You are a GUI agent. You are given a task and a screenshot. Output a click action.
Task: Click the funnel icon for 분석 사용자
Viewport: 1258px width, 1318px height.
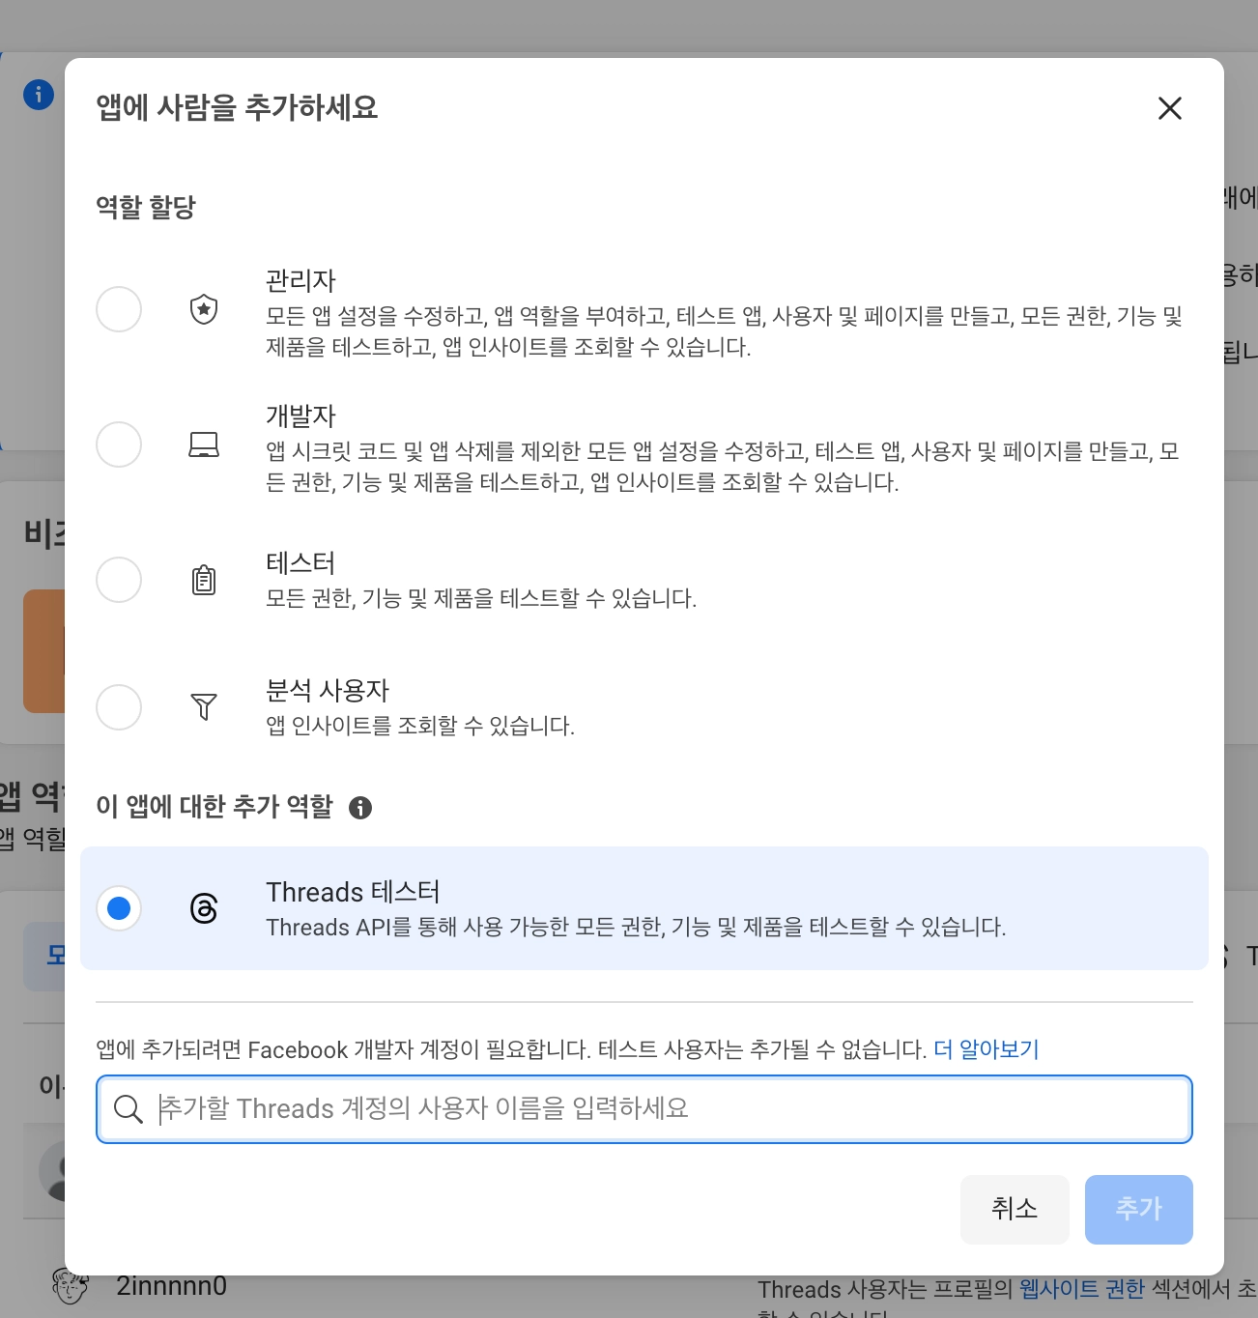(x=204, y=707)
